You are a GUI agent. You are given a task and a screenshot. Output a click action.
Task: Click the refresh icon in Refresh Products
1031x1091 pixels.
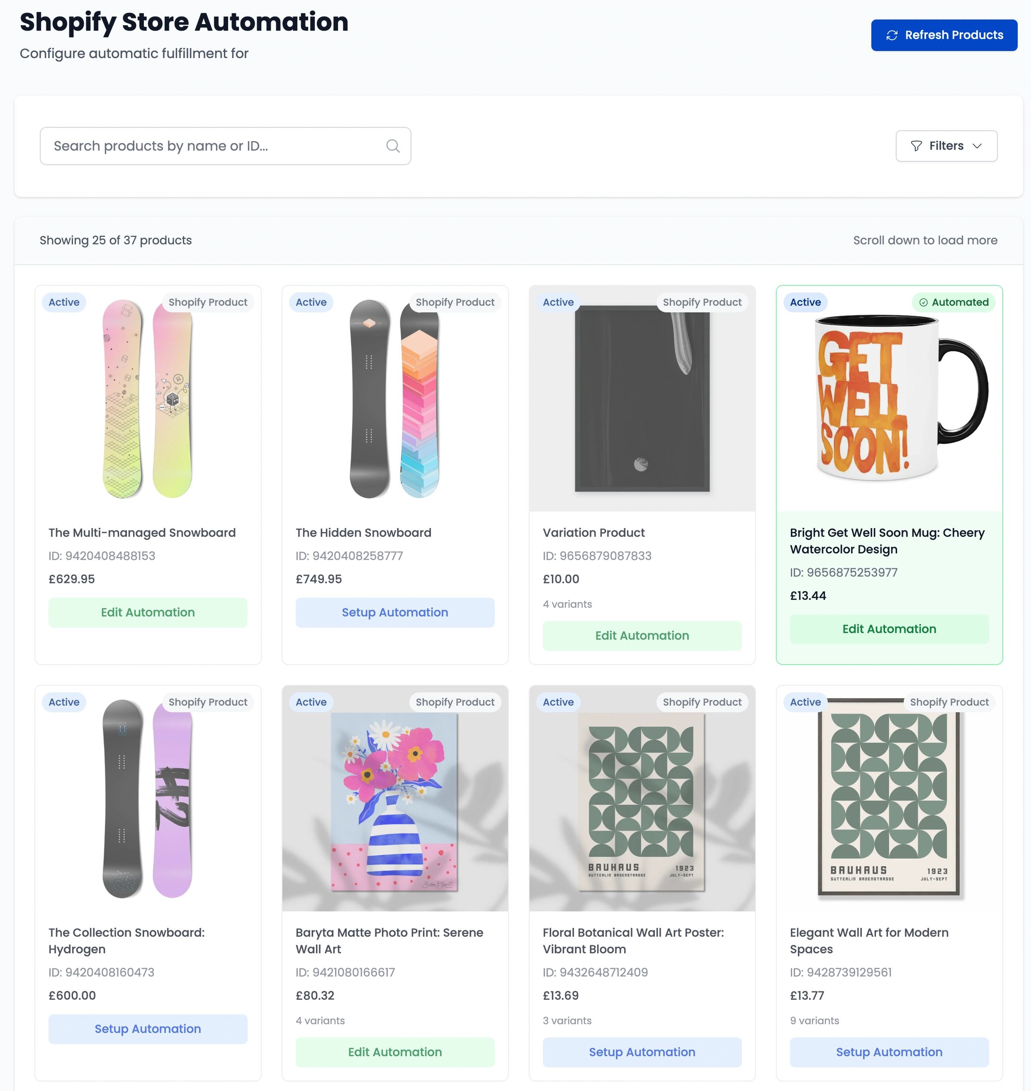click(891, 35)
